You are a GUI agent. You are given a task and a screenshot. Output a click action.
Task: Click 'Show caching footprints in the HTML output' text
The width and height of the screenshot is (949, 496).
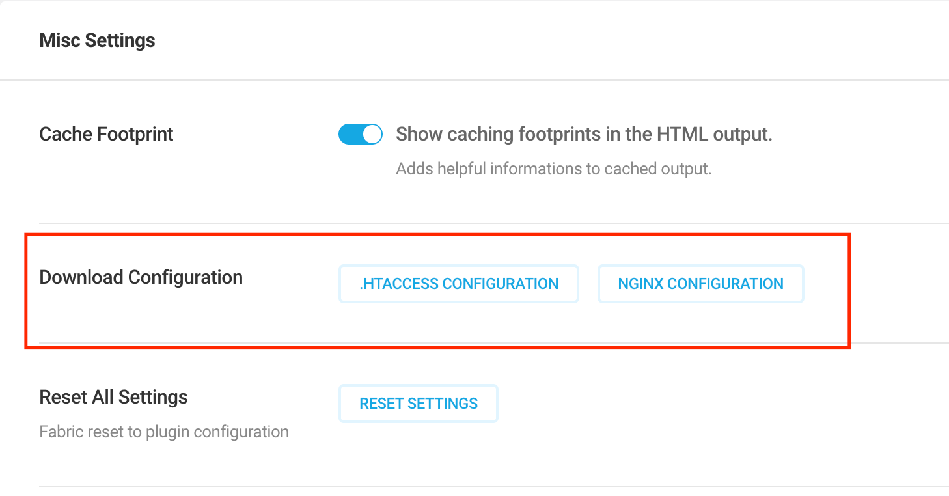tap(584, 133)
